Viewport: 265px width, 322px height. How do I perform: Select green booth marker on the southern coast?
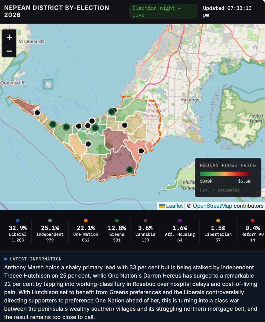tap(129, 170)
